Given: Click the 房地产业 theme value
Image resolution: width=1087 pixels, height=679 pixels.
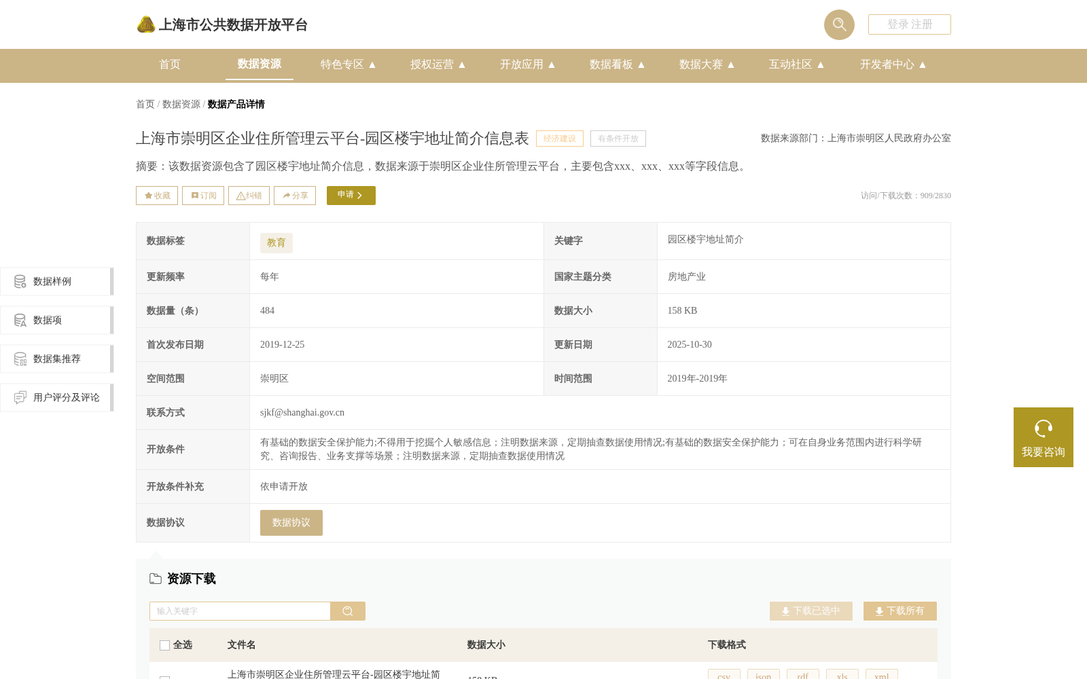Looking at the screenshot, I should 687,277.
